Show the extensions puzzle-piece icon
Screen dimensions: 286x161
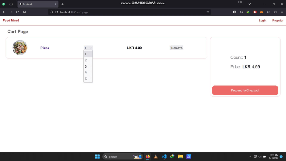[275, 12]
